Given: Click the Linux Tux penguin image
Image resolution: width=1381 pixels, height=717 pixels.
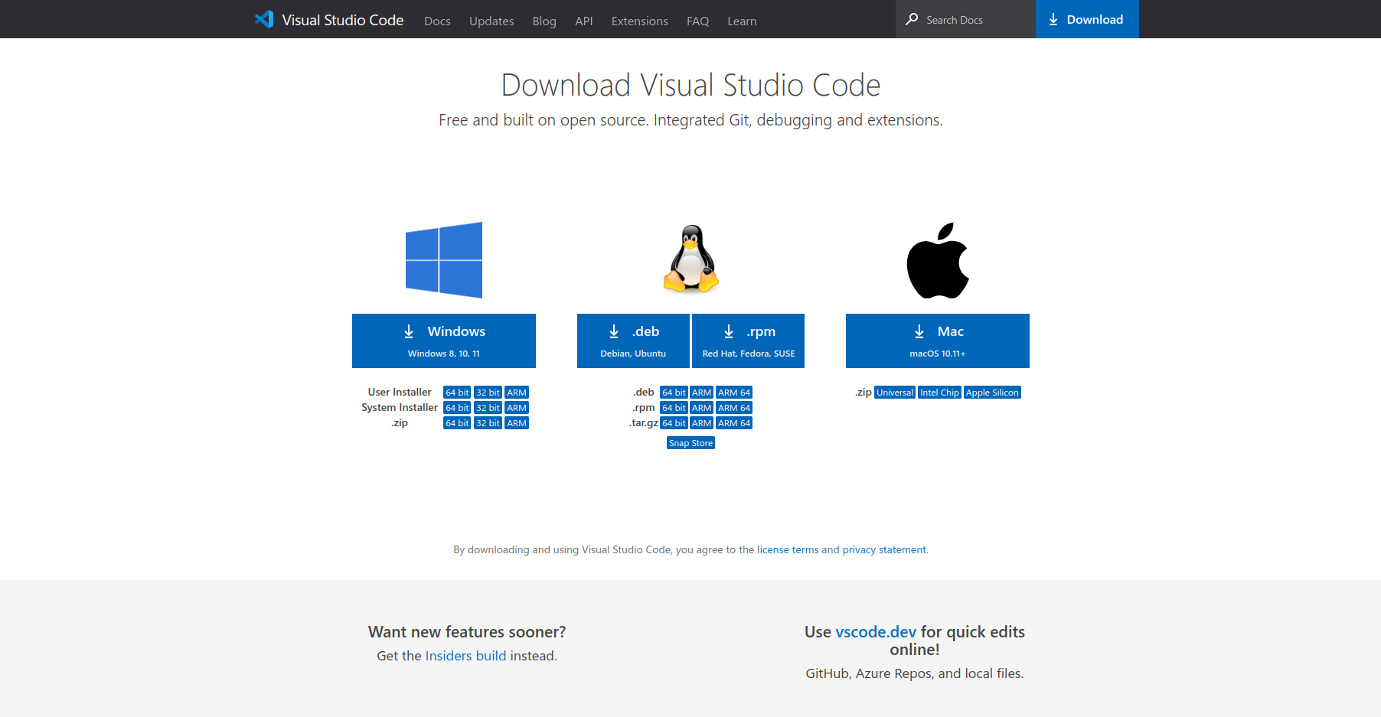Looking at the screenshot, I should tap(690, 259).
